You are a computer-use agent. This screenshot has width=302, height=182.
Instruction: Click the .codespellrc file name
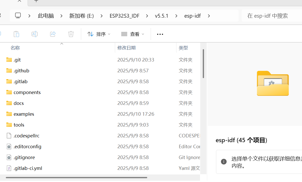(27, 136)
